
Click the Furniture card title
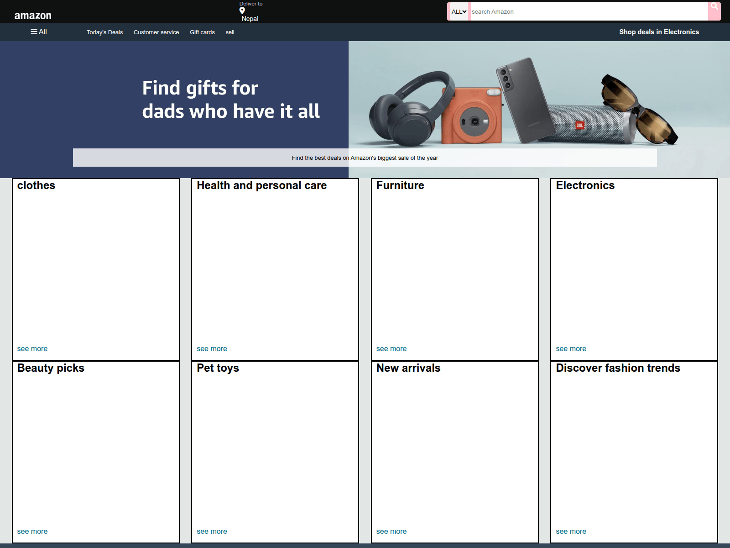click(400, 185)
